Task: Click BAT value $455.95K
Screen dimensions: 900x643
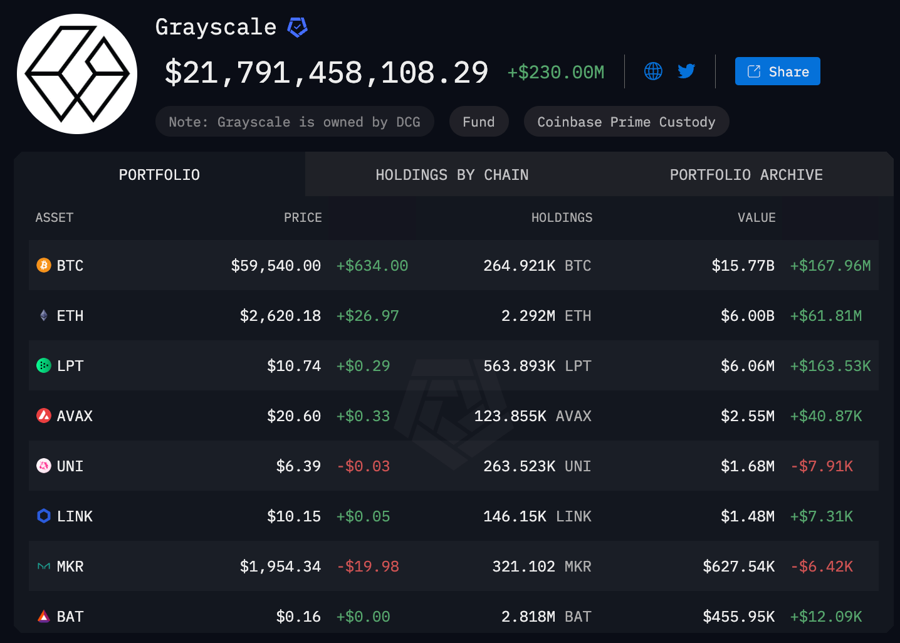Action: click(739, 617)
